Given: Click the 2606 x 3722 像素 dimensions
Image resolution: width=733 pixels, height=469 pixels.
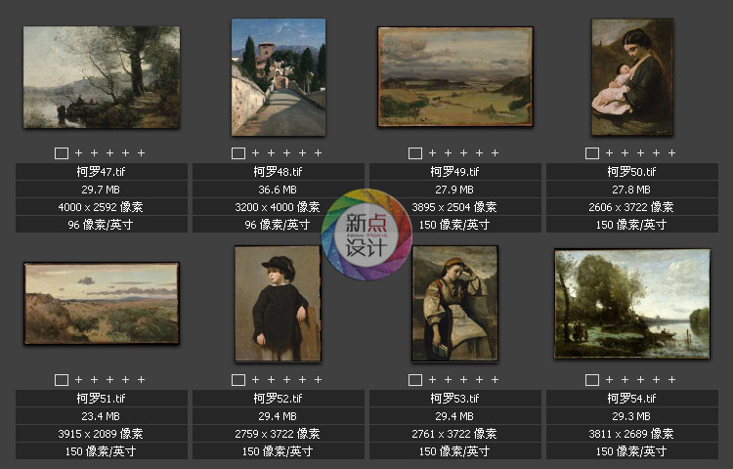Looking at the screenshot, I should (631, 207).
